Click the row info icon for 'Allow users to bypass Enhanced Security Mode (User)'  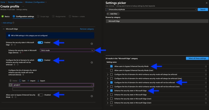(x=206, y=71)
